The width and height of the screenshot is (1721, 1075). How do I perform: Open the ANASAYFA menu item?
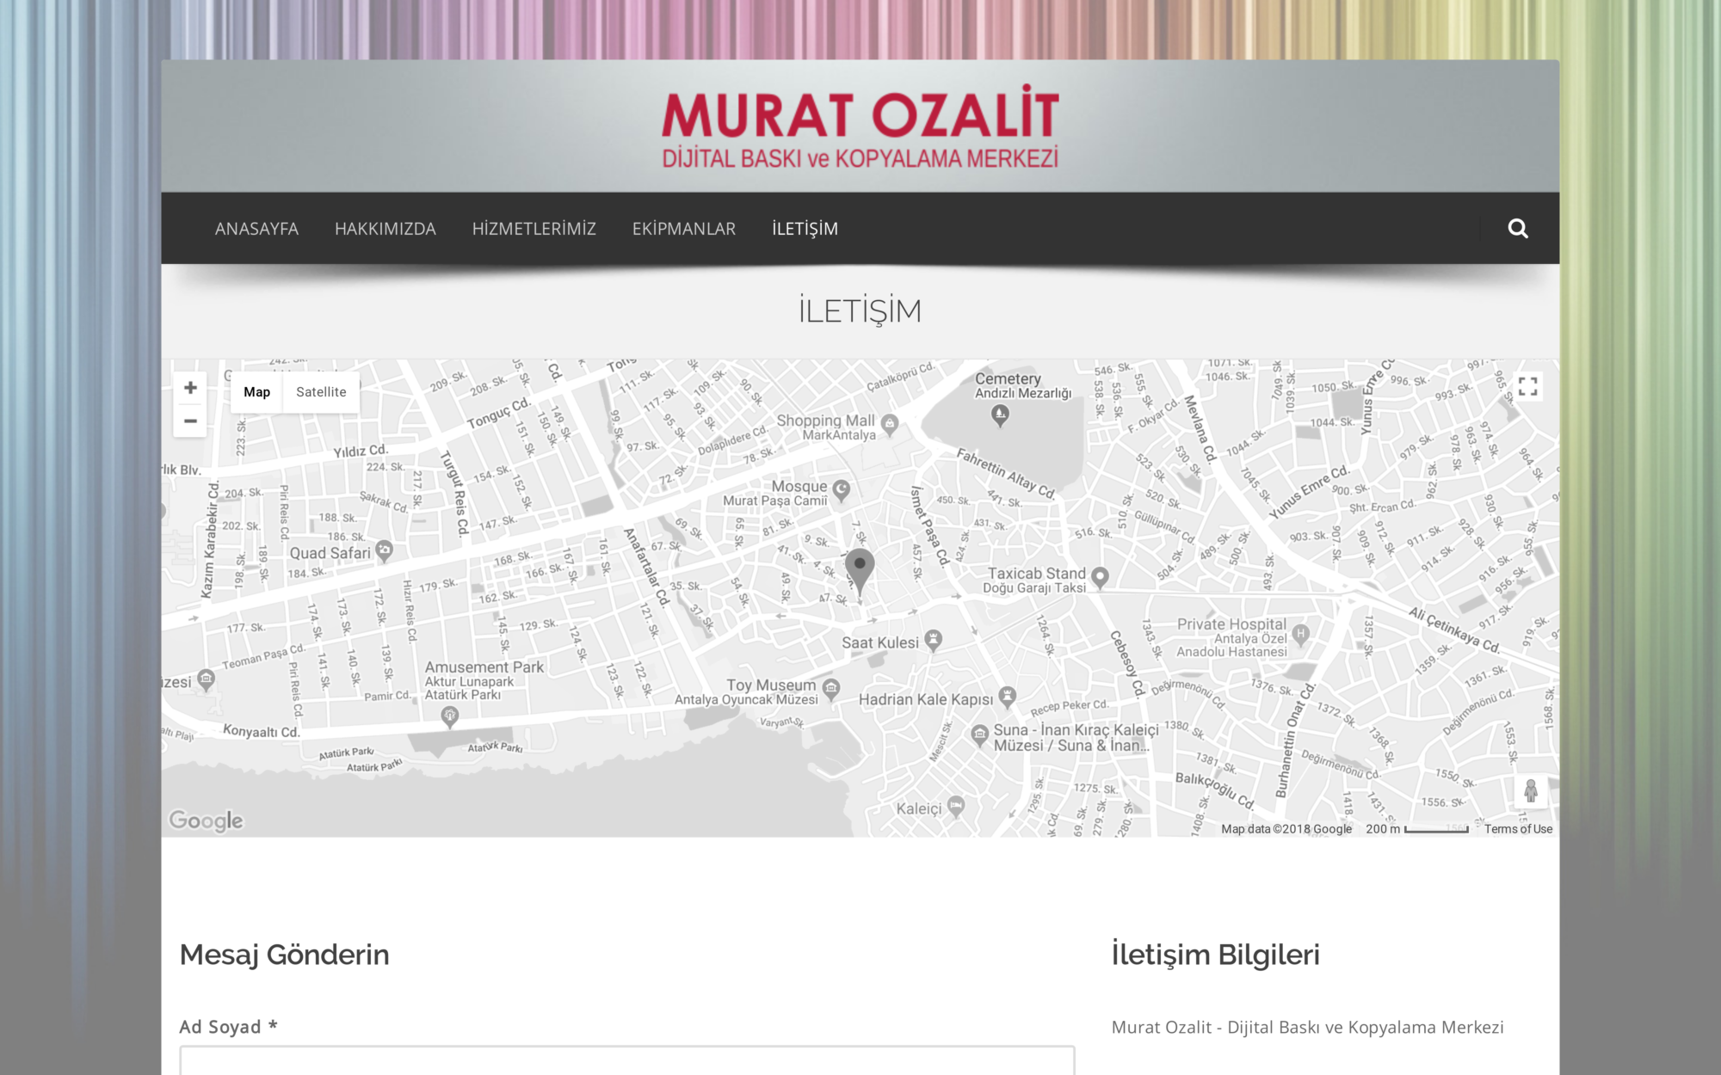coord(256,229)
